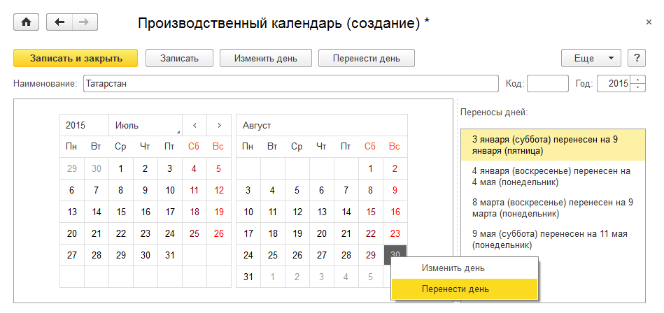Close the production calendar form
This screenshot has width=664, height=313.
tap(649, 23)
